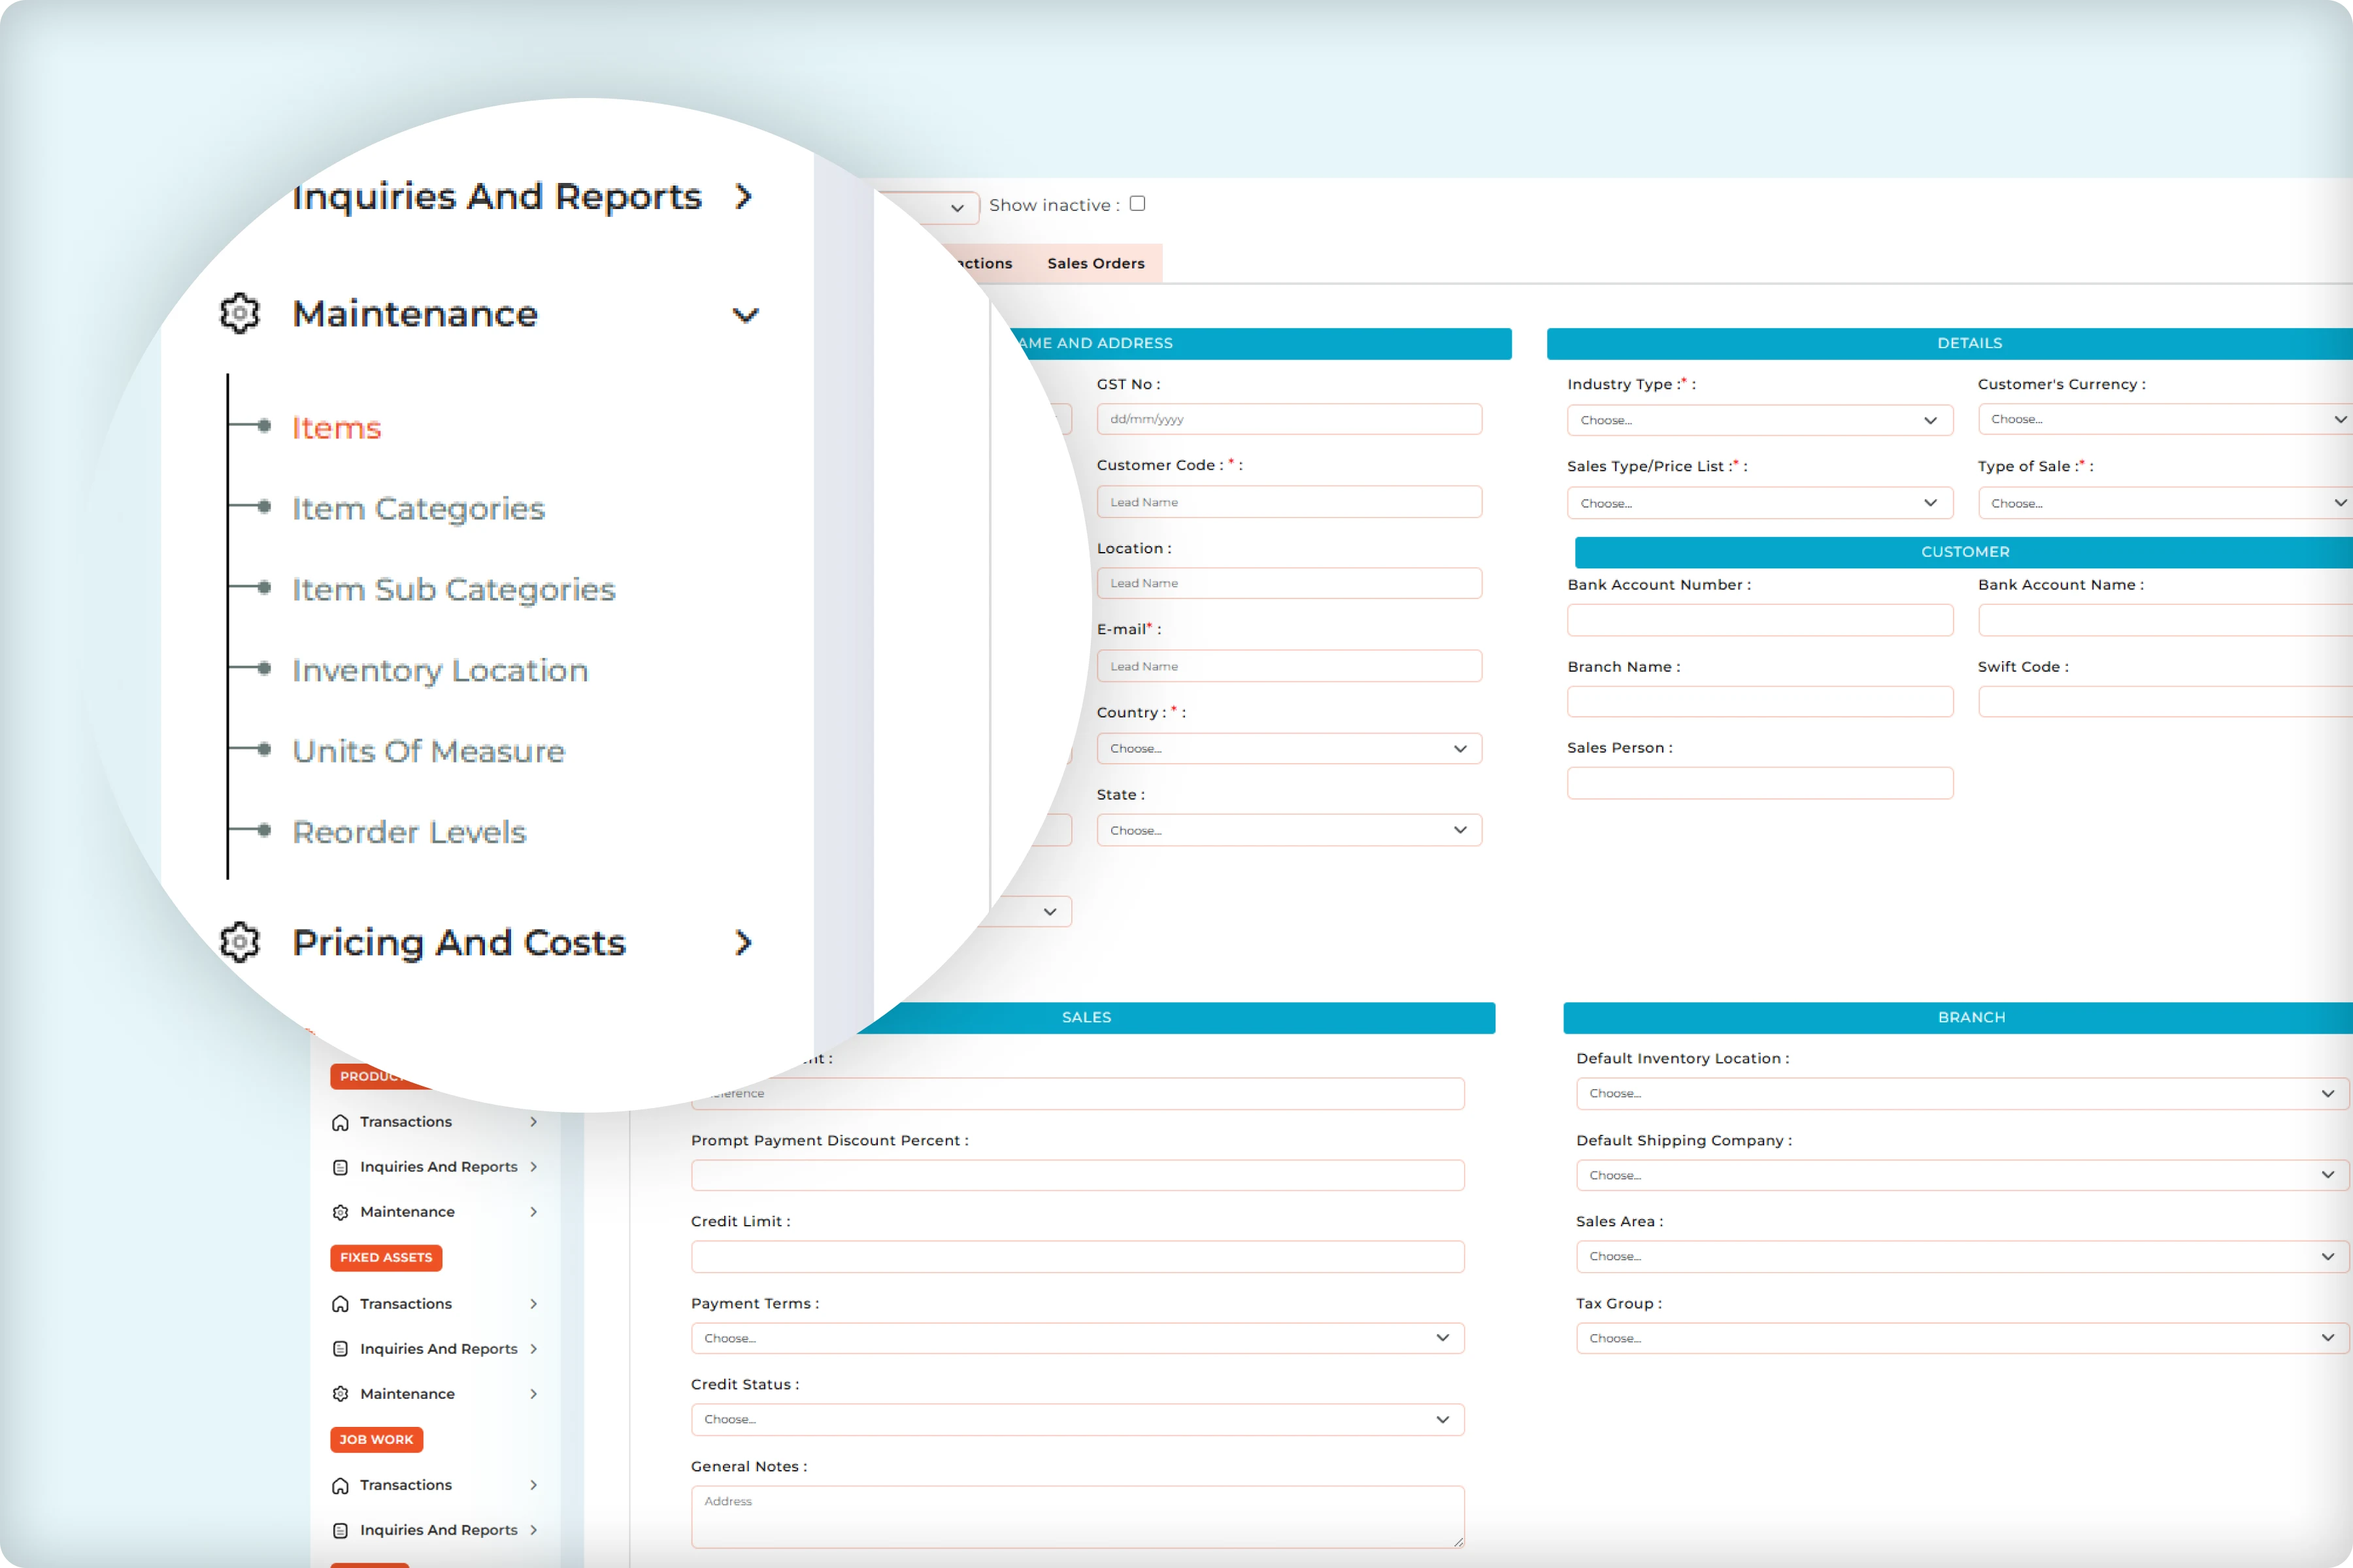Switch to the Sales Orders tab
Image resolution: width=2353 pixels, height=1568 pixels.
(x=1097, y=263)
